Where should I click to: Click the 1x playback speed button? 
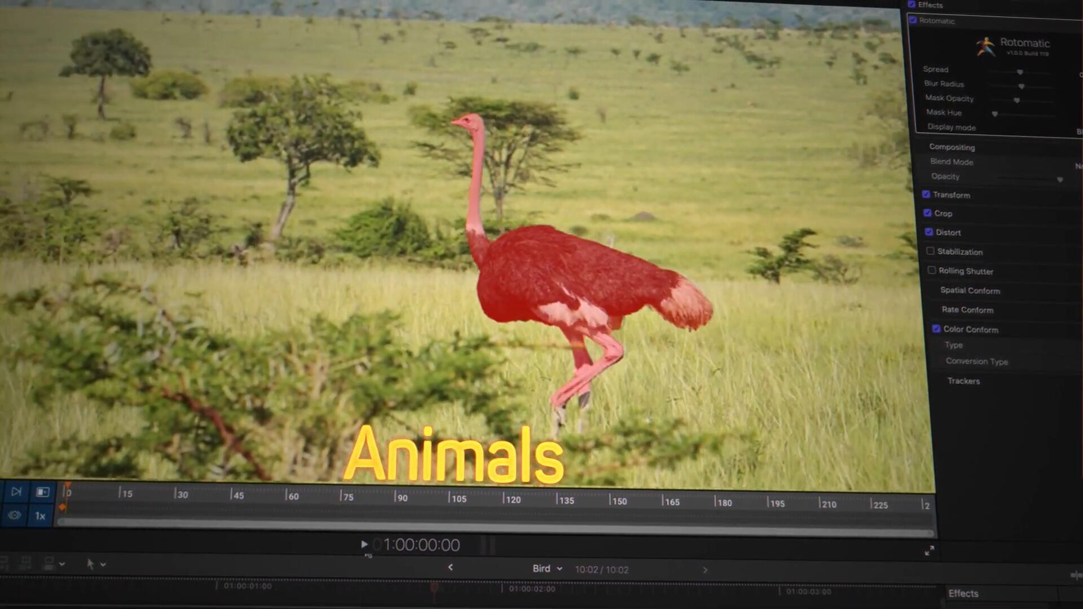[40, 516]
